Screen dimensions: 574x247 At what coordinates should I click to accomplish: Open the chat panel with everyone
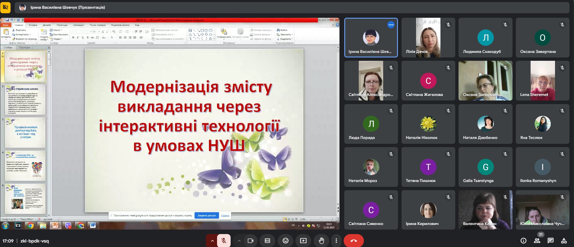tap(550, 241)
